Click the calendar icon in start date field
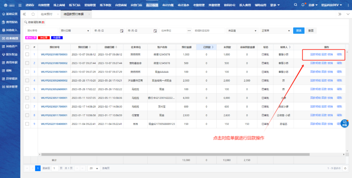352x178 pixels. tap(122, 31)
